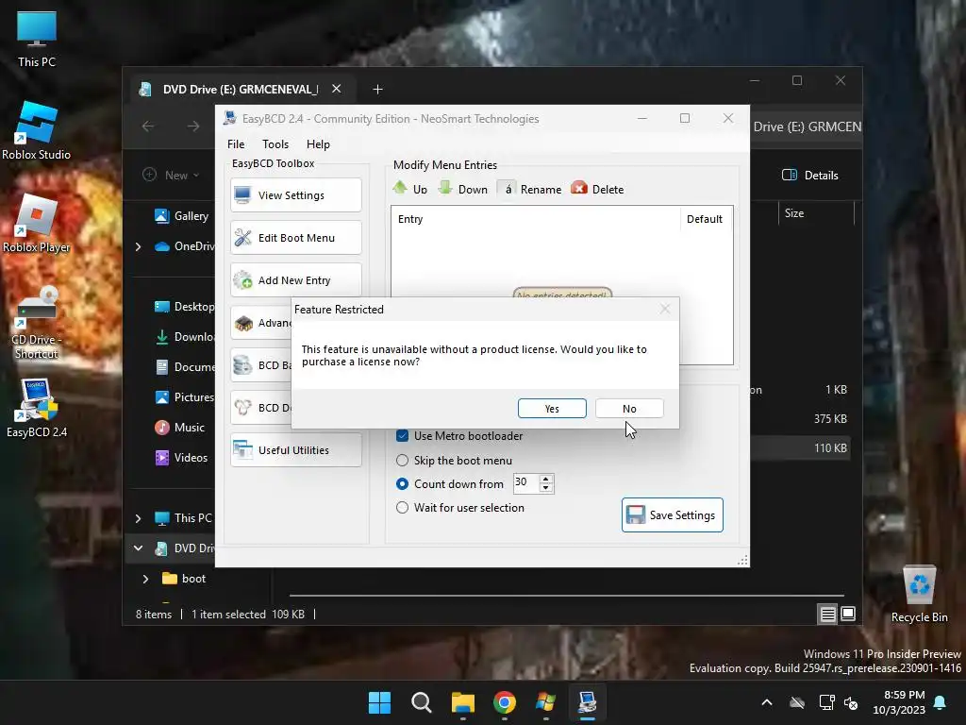This screenshot has height=725, width=966.
Task: Expand boot folder in sidebar
Action: (145, 579)
